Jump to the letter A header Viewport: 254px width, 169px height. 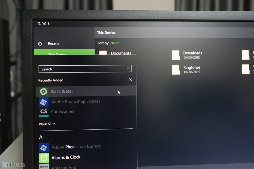point(41,137)
